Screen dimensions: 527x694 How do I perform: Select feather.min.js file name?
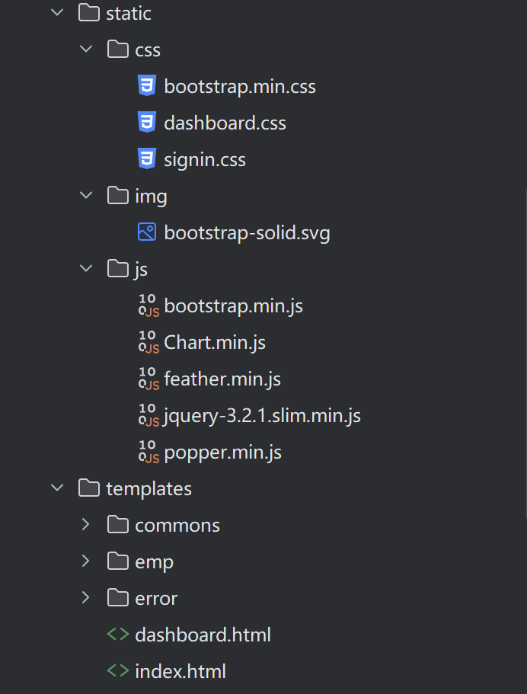222,379
